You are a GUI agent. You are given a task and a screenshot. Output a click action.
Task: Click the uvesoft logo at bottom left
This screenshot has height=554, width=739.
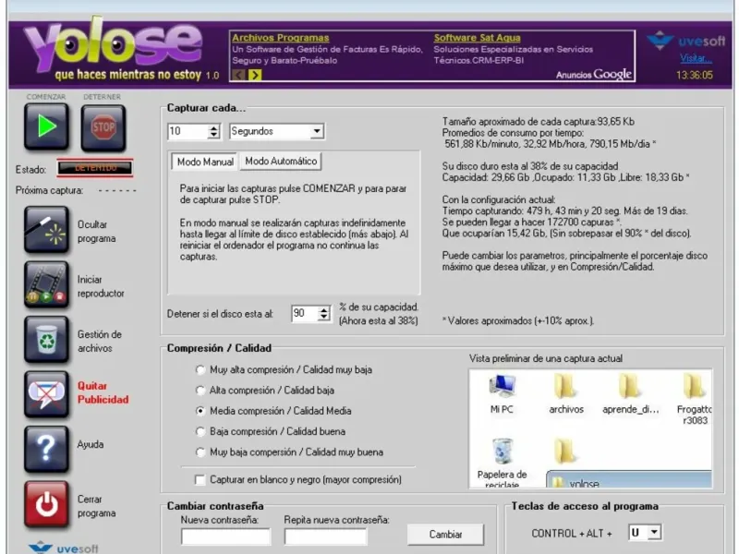[63, 548]
